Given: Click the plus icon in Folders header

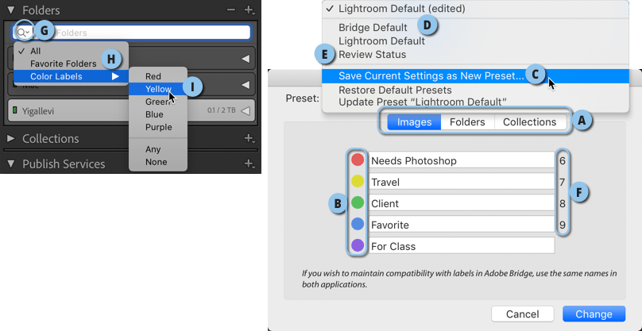Looking at the screenshot, I should [249, 10].
